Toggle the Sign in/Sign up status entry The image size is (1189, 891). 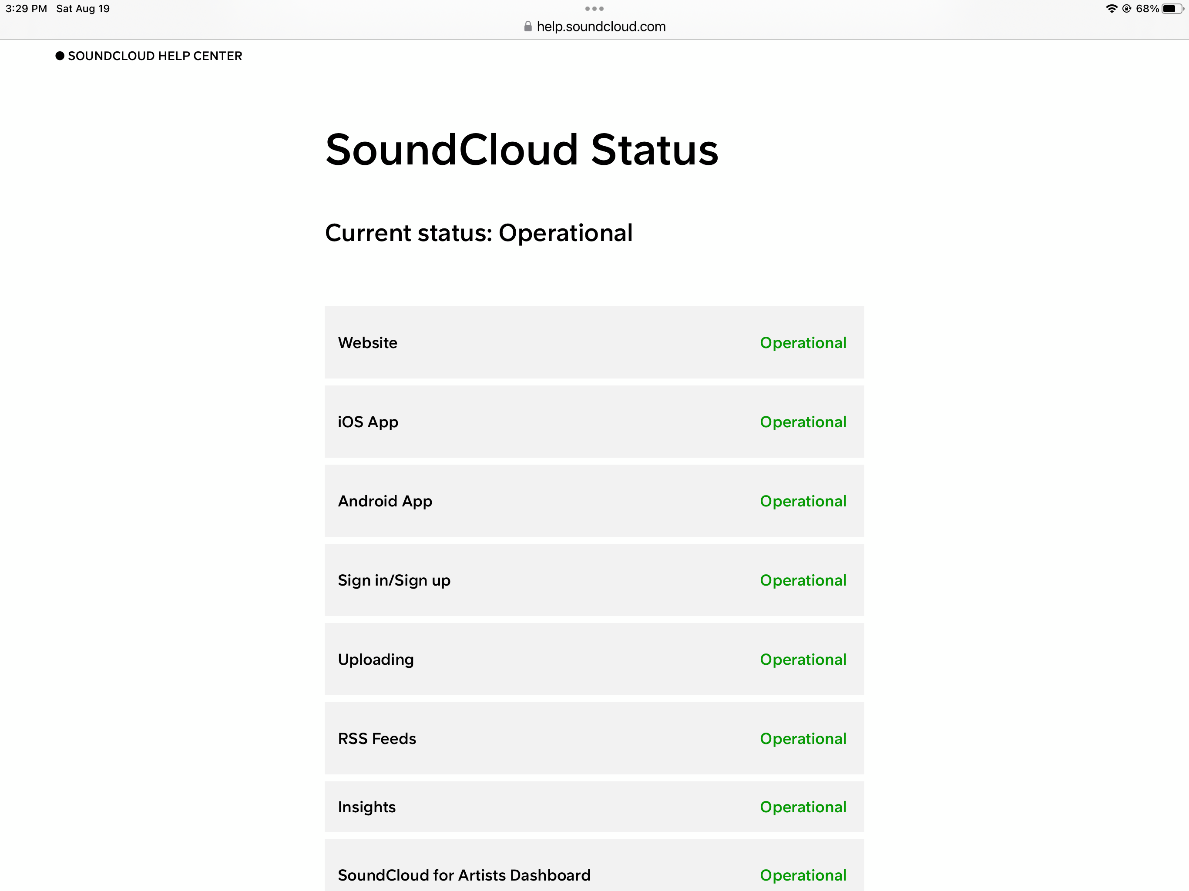click(594, 580)
